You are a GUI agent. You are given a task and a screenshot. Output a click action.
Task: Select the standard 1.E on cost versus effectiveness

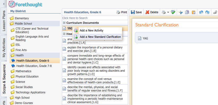pyautogui.click(x=95, y=80)
